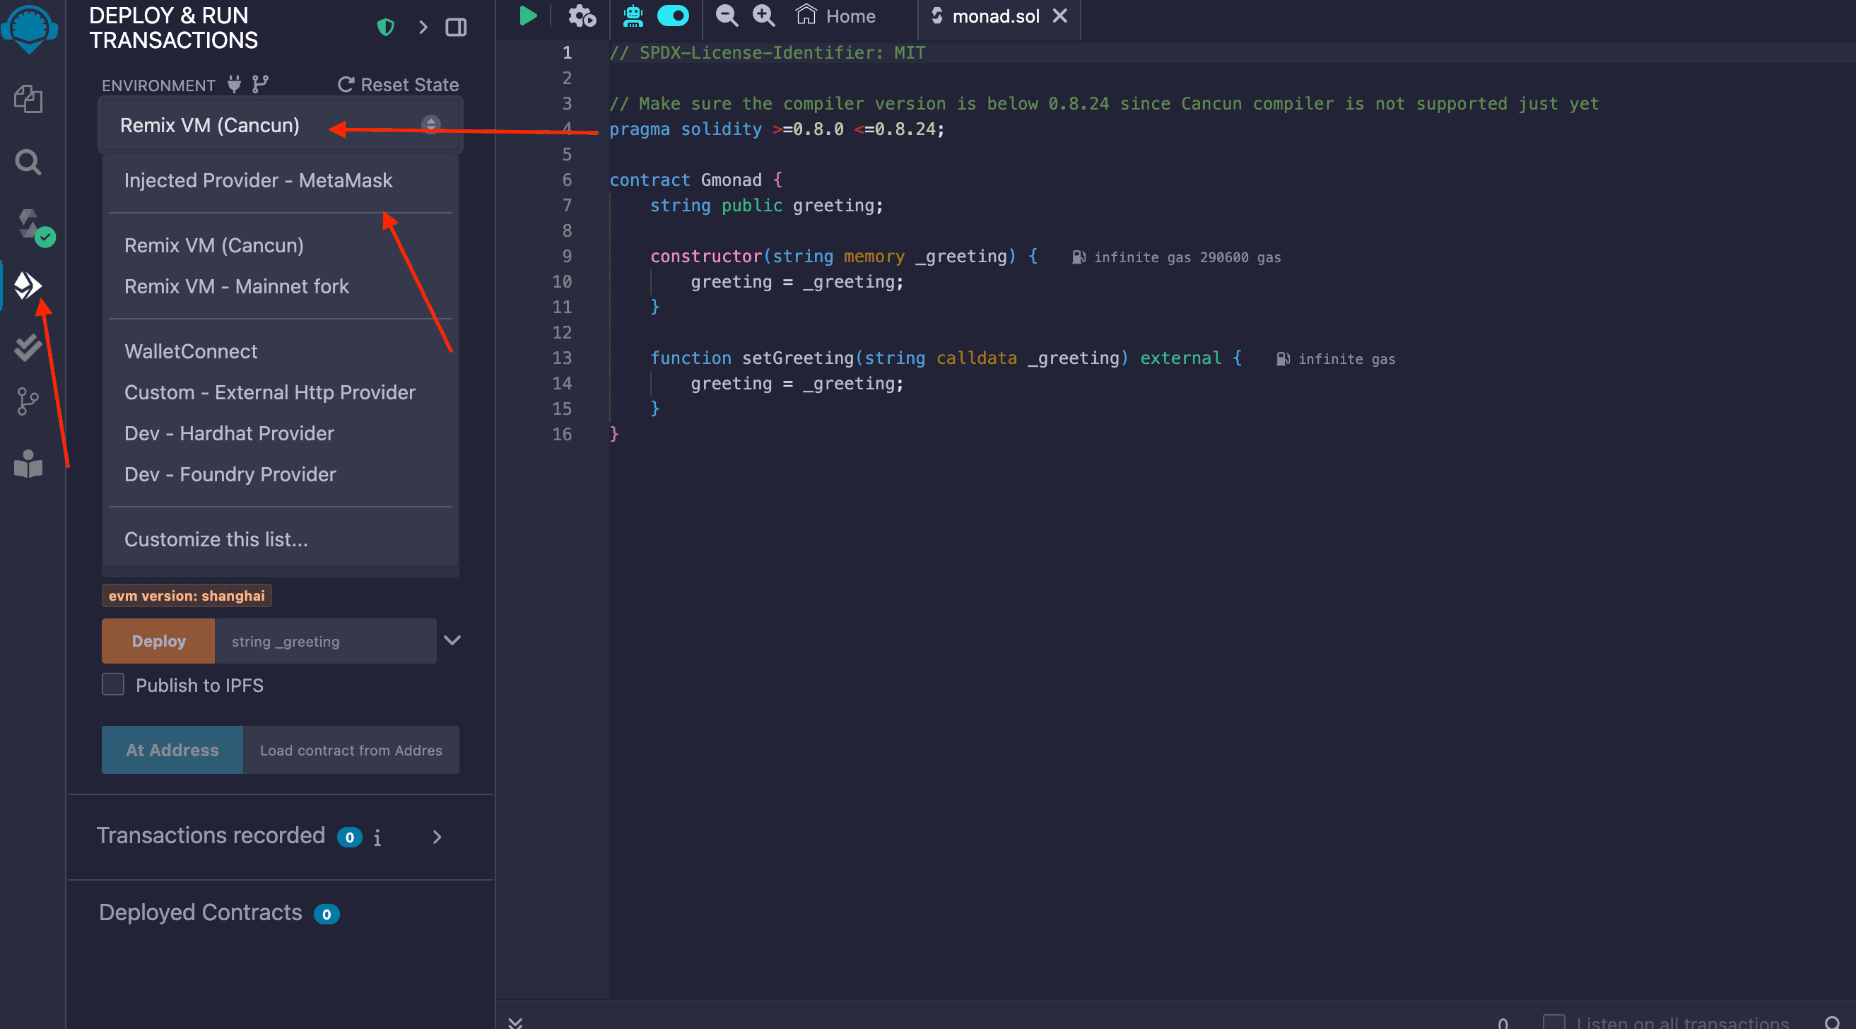The width and height of the screenshot is (1856, 1029).
Task: Toggle the AI copilot switch
Action: 673,15
